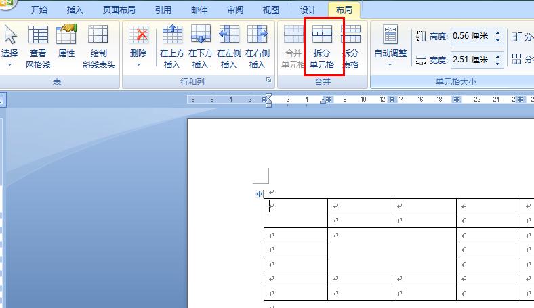The width and height of the screenshot is (534, 308).
Task: Insert a column to the right (在右侧插入)
Action: [x=258, y=47]
